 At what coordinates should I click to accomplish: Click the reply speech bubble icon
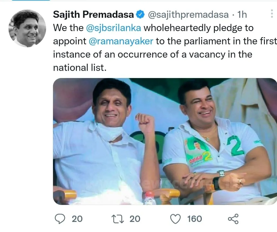pyautogui.click(x=60, y=219)
